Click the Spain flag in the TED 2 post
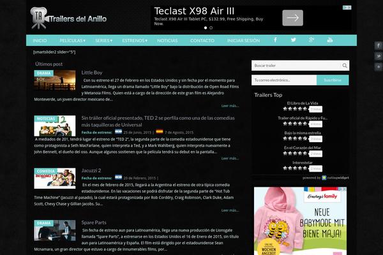This screenshot has height=255, width=383. [x=160, y=132]
